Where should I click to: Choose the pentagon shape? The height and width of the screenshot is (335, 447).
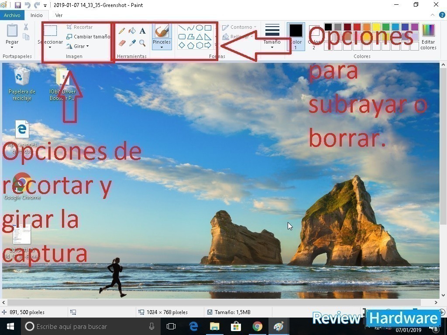[x=191, y=45]
